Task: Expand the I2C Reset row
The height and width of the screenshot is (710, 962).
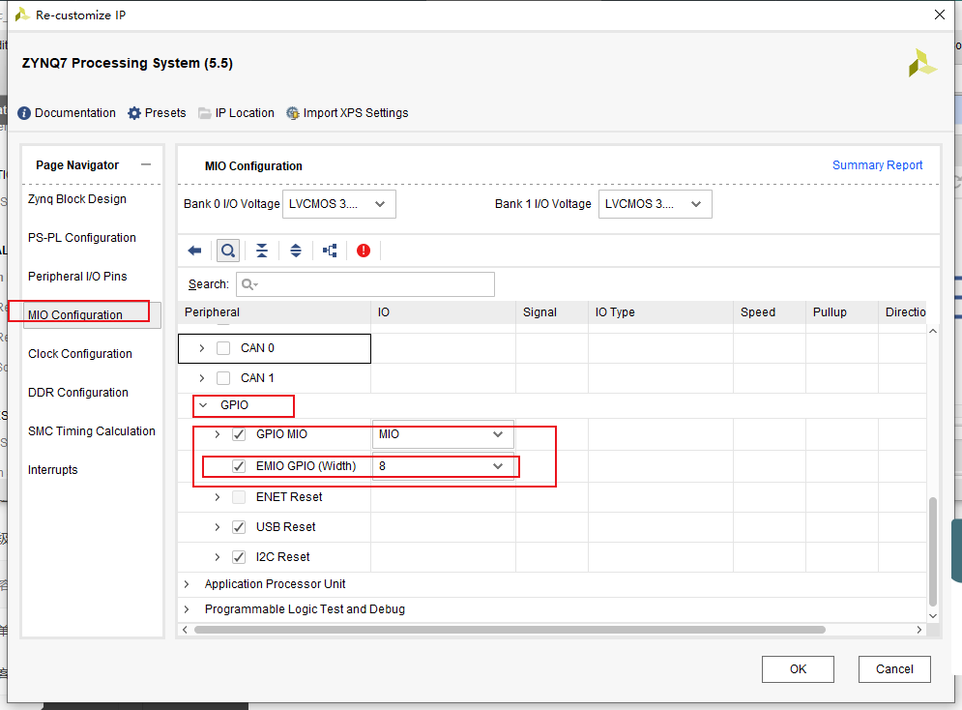Action: click(218, 557)
